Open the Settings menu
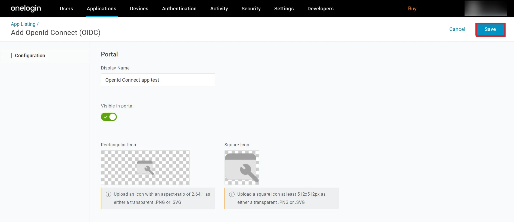Screen dimensions: 514x222 coord(284,9)
